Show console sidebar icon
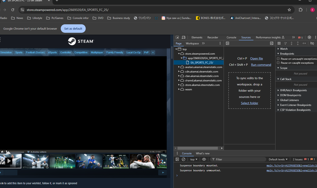317x188 pixels. [x=177, y=159]
